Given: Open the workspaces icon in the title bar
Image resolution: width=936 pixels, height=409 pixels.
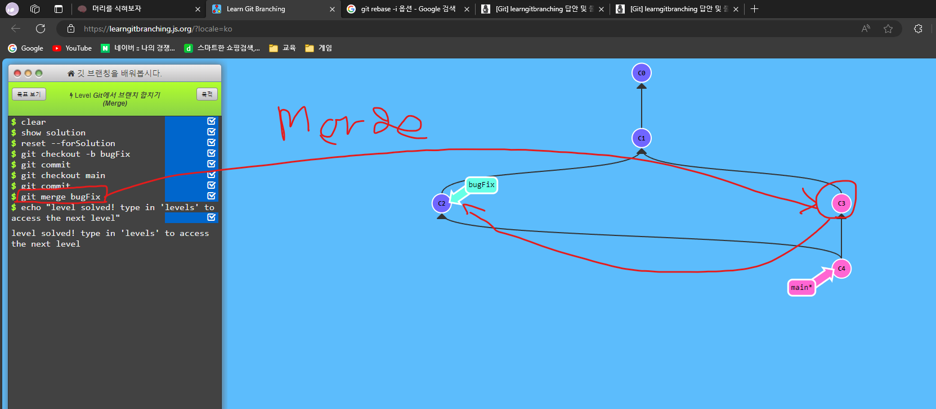Looking at the screenshot, I should pos(35,9).
